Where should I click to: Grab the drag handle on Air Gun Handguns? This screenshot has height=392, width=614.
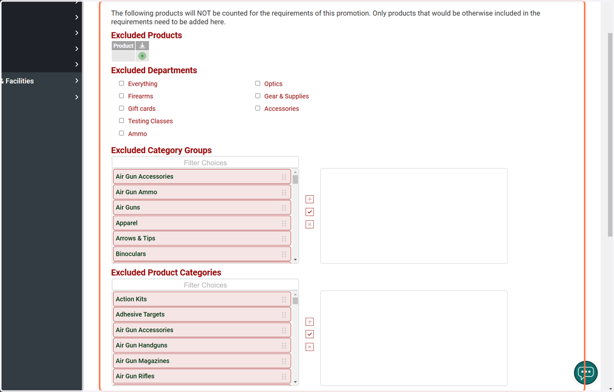[284, 345]
